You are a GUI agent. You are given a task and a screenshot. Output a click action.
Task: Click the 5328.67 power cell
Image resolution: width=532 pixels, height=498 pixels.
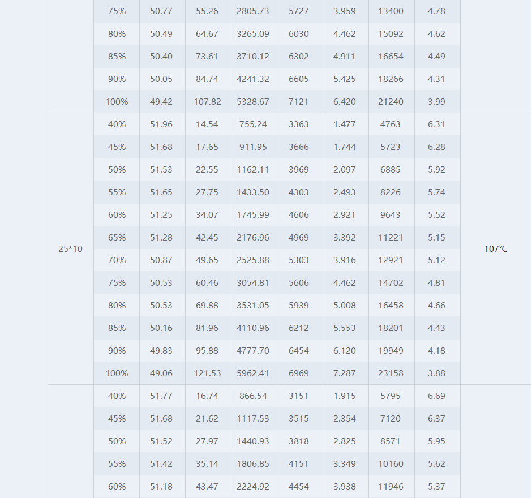(254, 102)
